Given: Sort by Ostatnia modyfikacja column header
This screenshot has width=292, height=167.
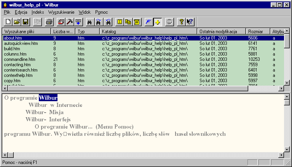Looking at the screenshot, I should (x=222, y=32).
